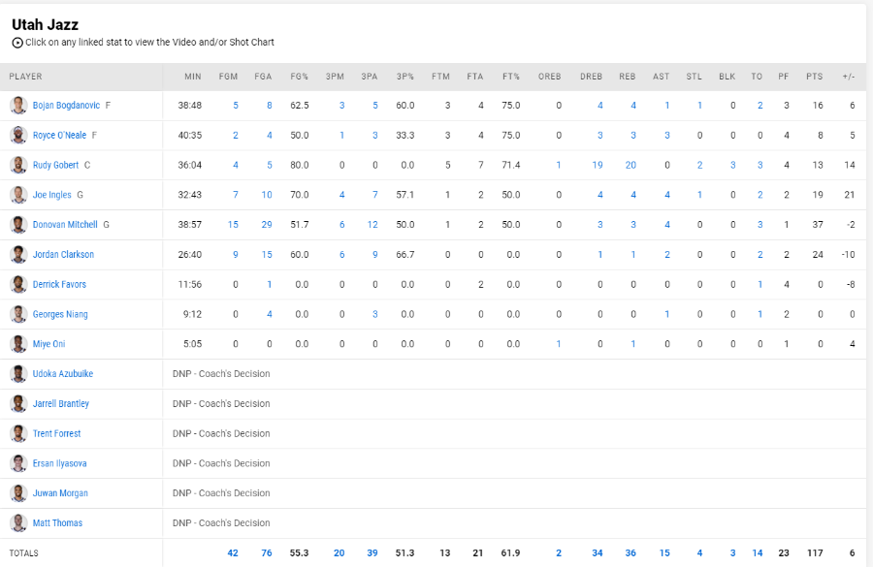This screenshot has width=873, height=567.
Task: Click Juwan Morgan's headshot avatar
Action: 18,493
